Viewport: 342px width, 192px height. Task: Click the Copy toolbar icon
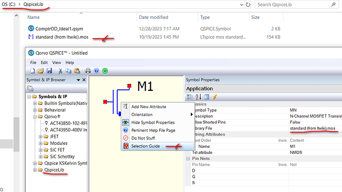click(68, 71)
